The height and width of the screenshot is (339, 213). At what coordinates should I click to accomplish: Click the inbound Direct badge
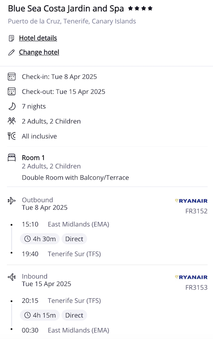point(74,315)
